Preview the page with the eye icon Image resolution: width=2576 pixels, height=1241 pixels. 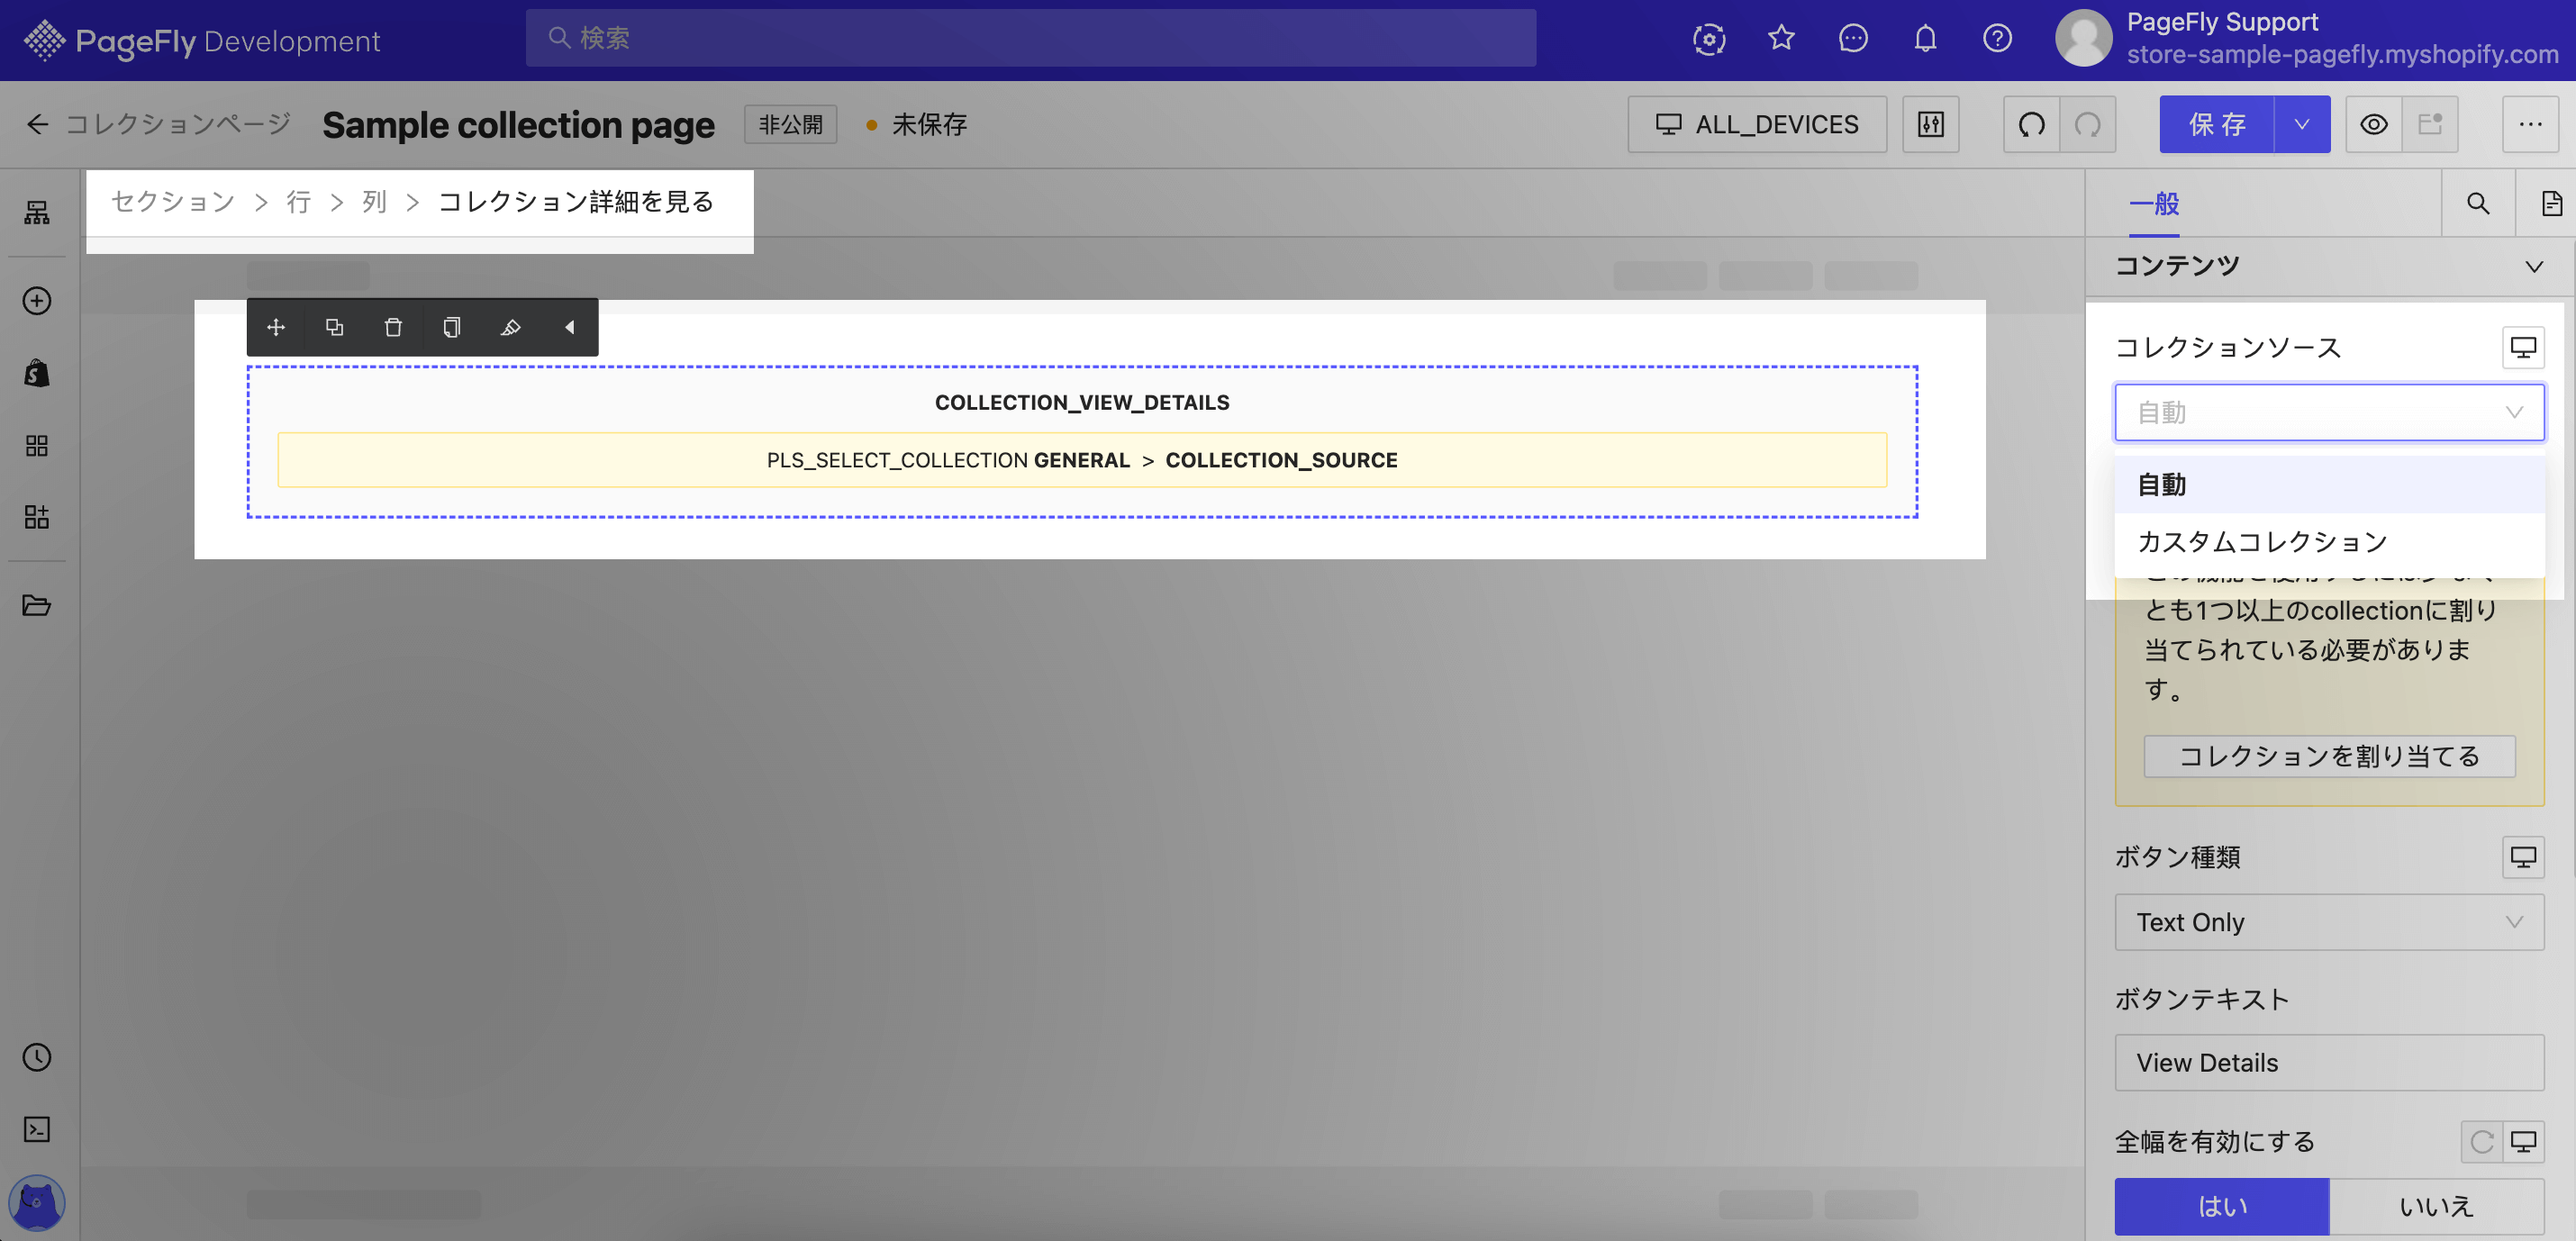2373,124
